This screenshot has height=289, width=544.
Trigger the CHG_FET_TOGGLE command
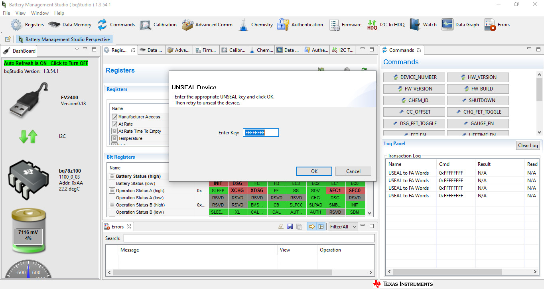pos(478,112)
